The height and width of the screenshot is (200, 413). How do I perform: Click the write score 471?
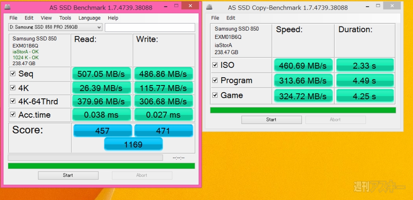tap(164, 131)
